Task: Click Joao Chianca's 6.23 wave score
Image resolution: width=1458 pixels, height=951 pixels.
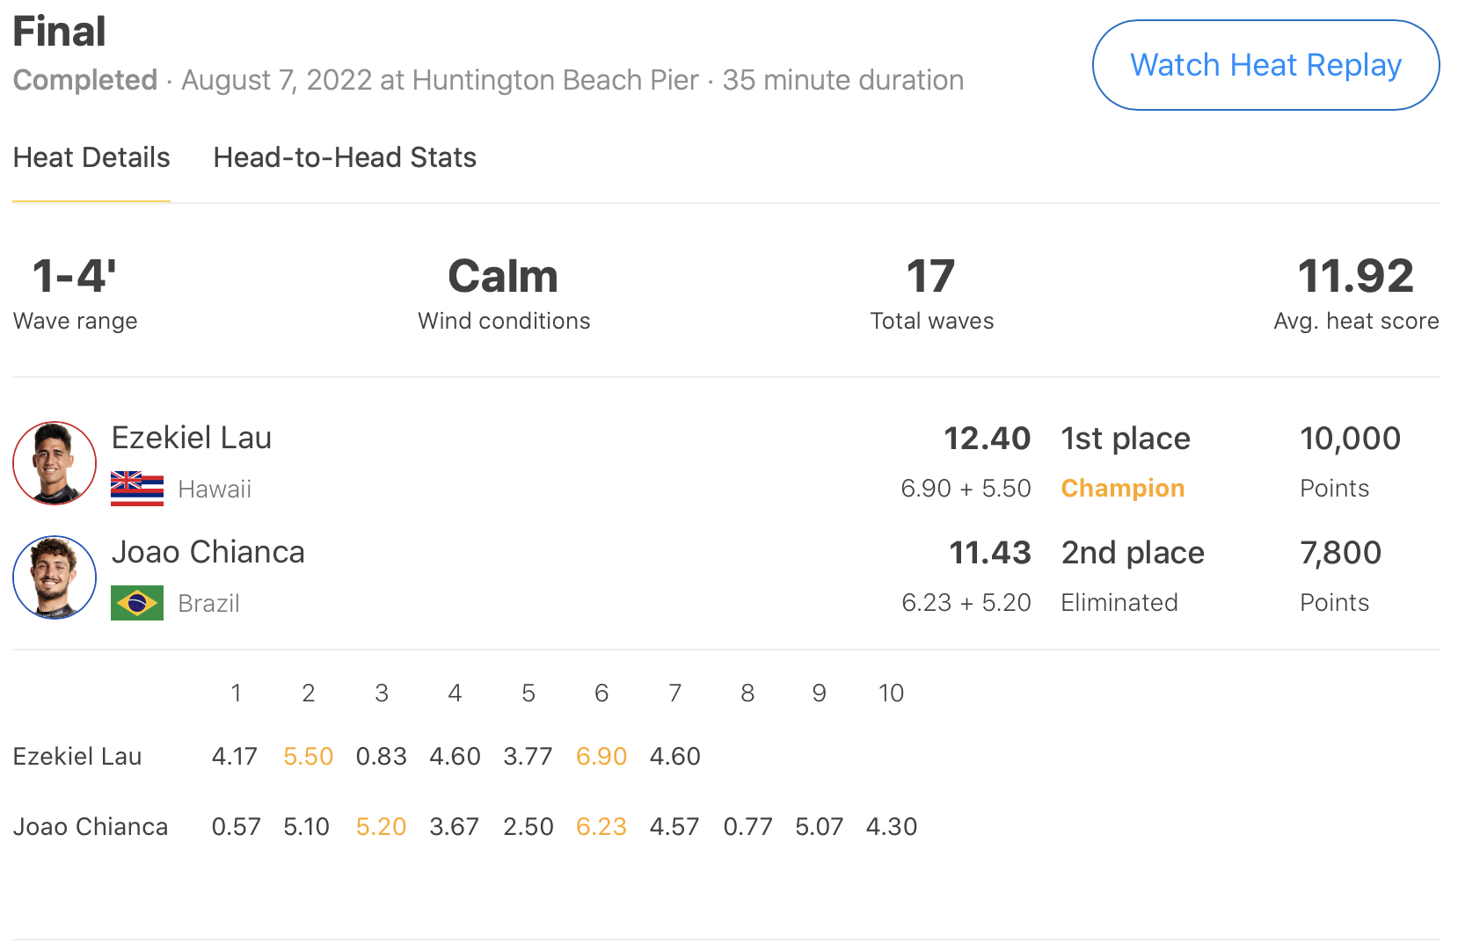Action: click(601, 826)
